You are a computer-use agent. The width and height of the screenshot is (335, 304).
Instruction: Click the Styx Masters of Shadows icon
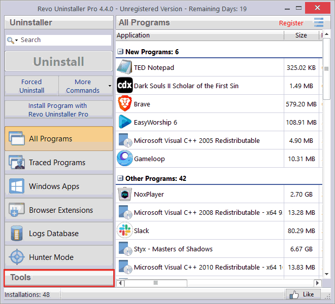pyautogui.click(x=125, y=249)
